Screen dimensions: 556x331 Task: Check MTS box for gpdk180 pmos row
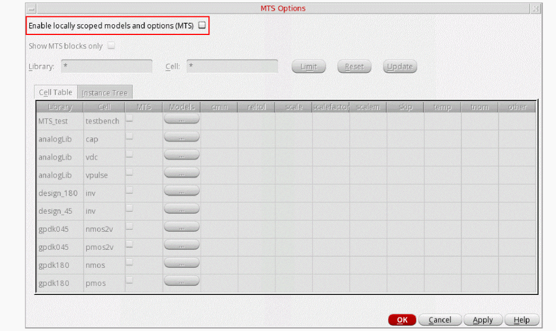click(x=129, y=281)
